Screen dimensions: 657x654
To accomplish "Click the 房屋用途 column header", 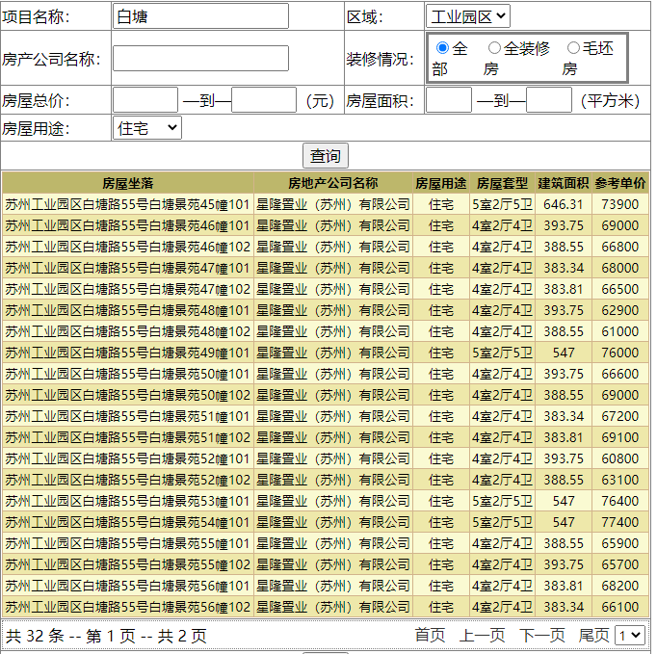I will click(441, 183).
